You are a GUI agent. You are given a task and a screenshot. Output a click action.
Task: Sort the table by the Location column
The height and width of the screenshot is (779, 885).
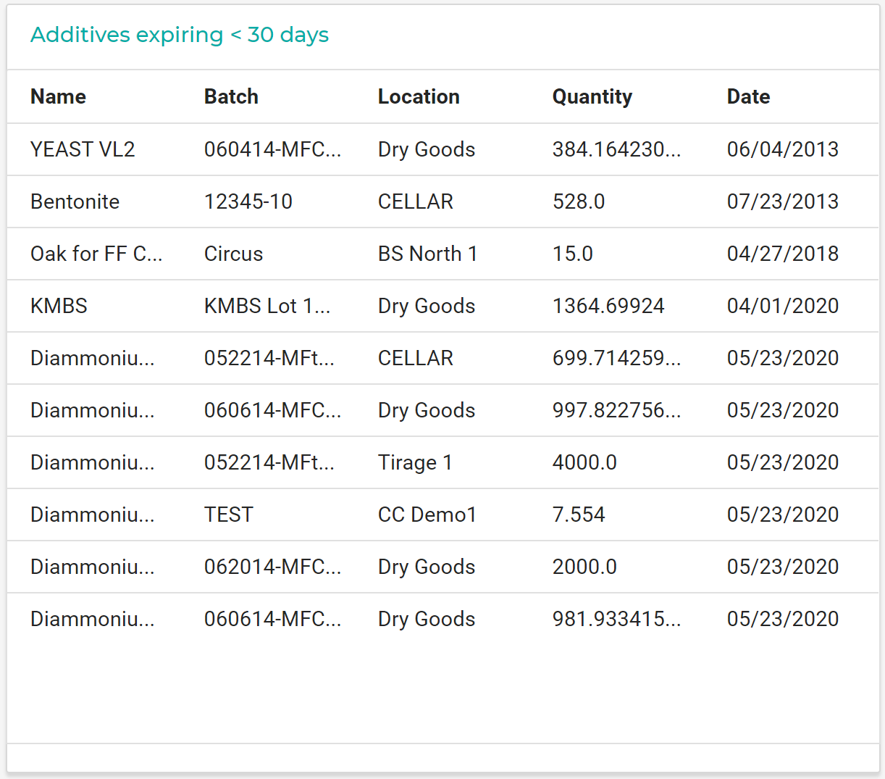pos(419,96)
